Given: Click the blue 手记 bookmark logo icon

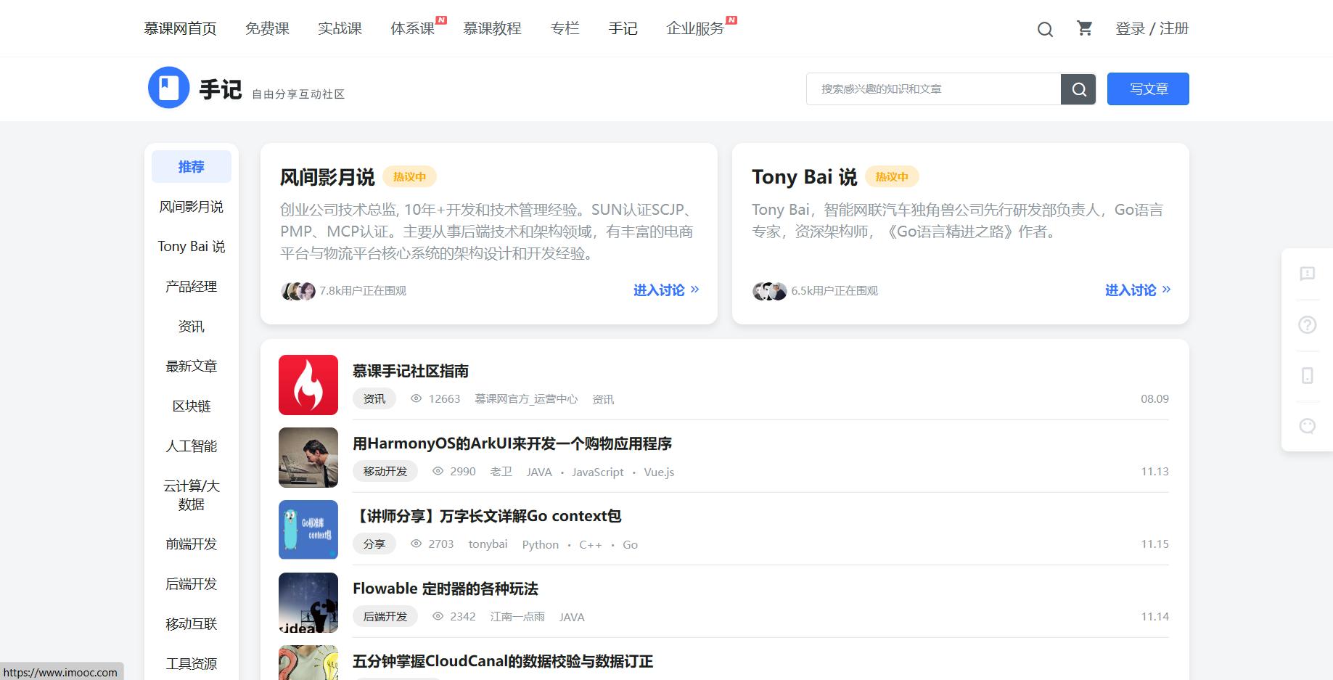Looking at the screenshot, I should point(168,87).
